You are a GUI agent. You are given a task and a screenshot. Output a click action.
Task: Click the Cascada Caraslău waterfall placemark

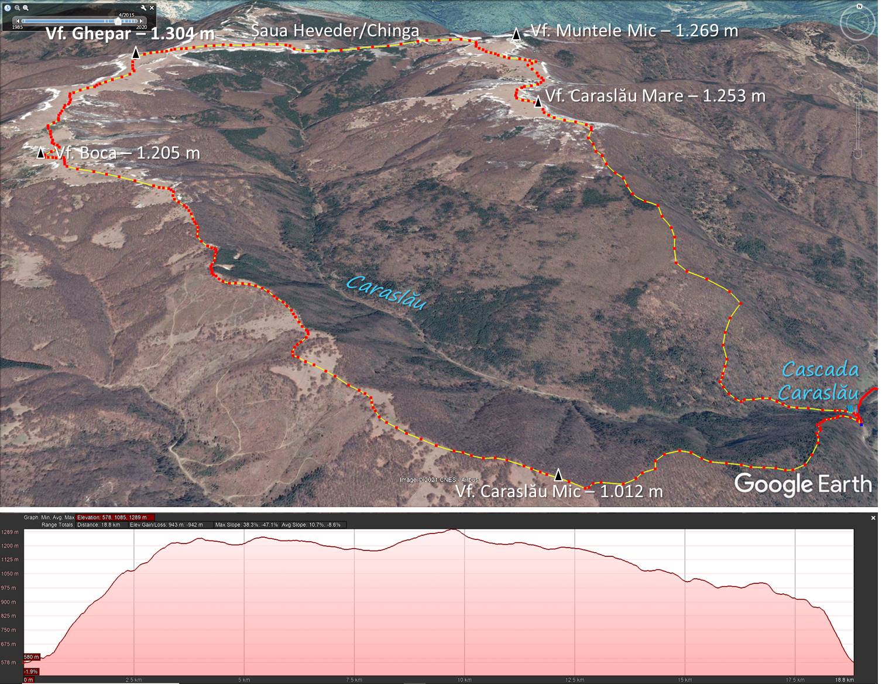850,409
